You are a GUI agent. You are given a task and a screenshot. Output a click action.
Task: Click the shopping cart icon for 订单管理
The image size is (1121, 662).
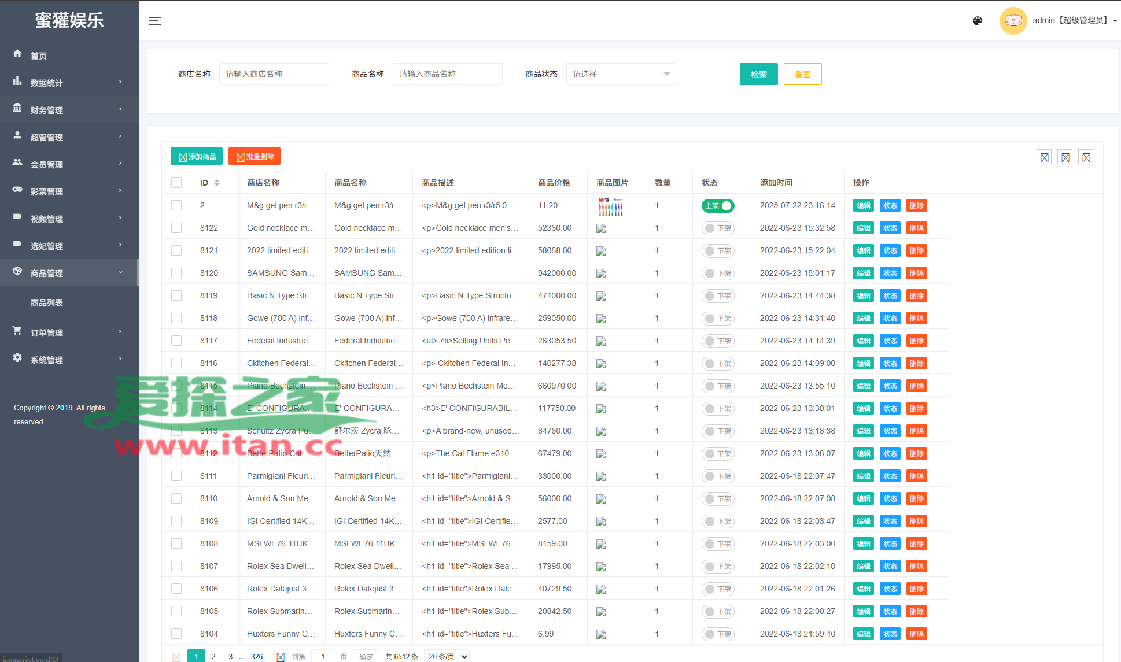[17, 331]
